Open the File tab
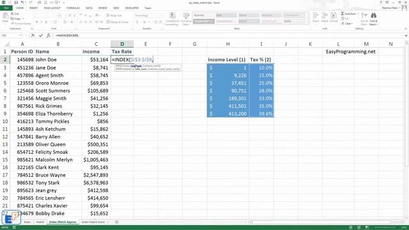This screenshot has width=409, height=230. click(6, 8)
